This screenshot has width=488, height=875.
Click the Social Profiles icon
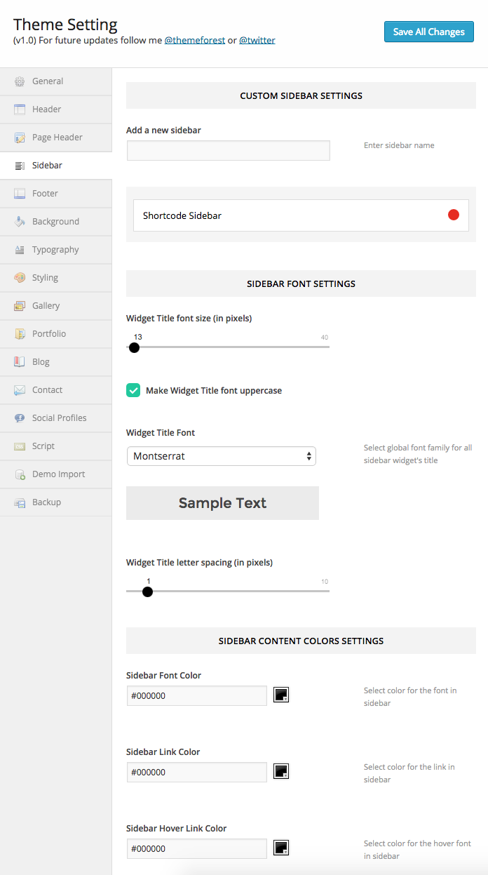(x=20, y=418)
